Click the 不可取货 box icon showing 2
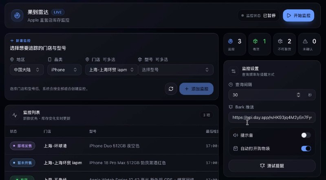The image size is (326, 180). [x=280, y=42]
